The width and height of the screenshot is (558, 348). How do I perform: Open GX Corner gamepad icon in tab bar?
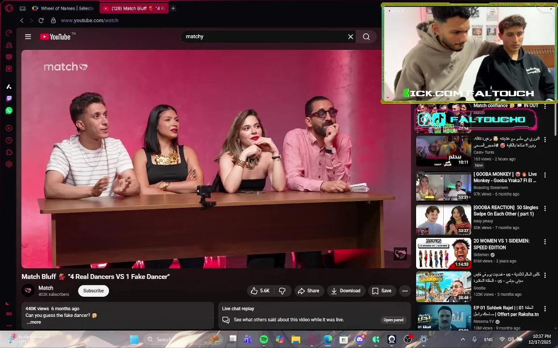coord(22,8)
